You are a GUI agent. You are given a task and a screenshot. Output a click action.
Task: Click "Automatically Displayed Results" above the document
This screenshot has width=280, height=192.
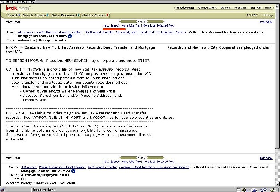[x=42, y=40]
